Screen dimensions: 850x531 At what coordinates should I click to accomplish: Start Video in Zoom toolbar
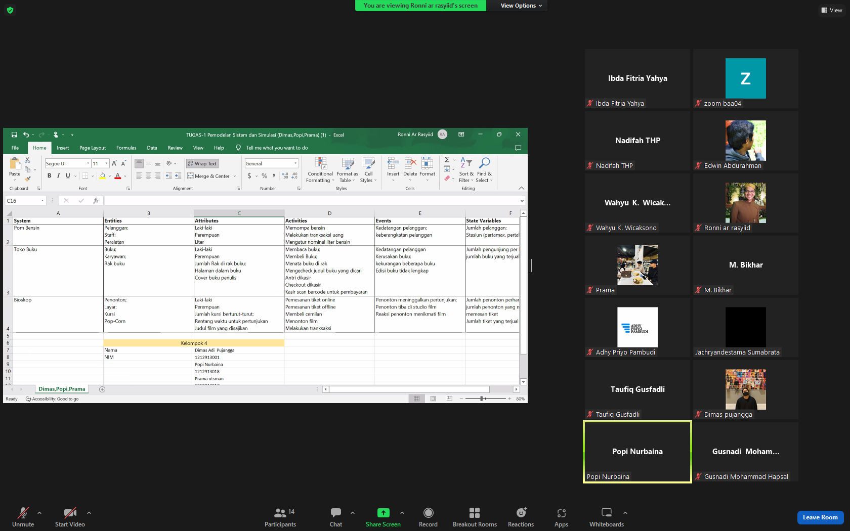pos(70,517)
